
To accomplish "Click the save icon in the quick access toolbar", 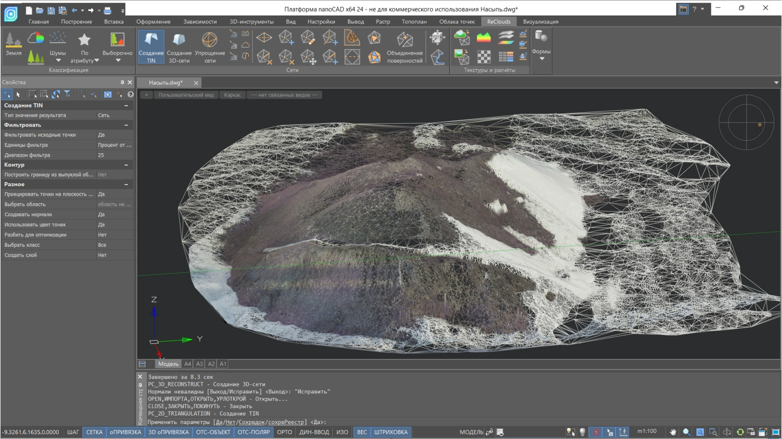I will (51, 10).
